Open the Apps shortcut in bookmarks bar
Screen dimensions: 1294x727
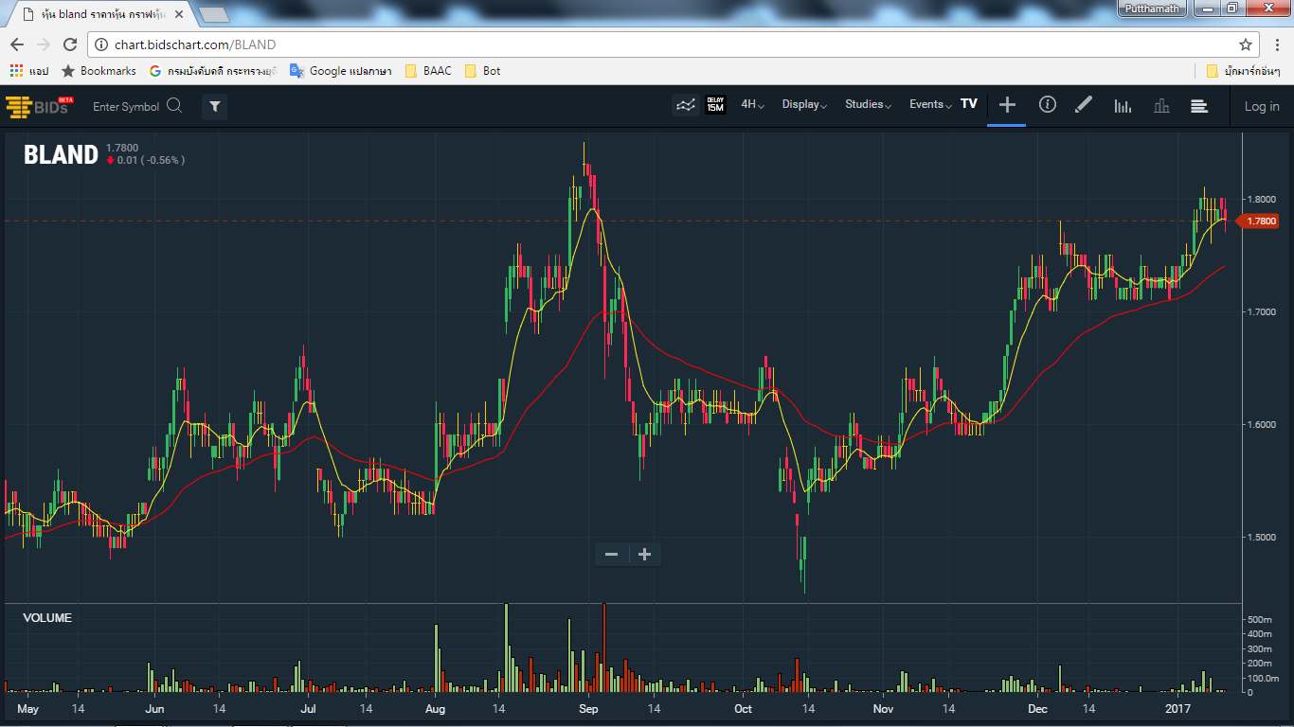click(28, 71)
